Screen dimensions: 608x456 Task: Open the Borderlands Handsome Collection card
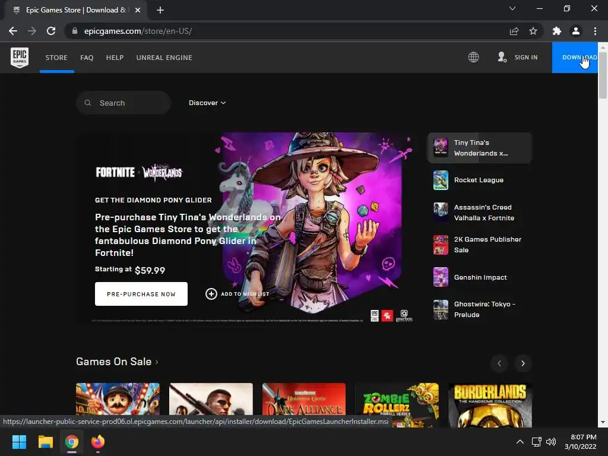pos(490,405)
